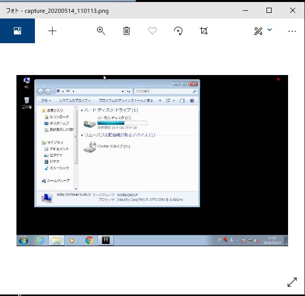Viewport: 305px width, 296px height.
Task: Click the Internet Explorer icon in pictured taskbar
Action: (40, 240)
